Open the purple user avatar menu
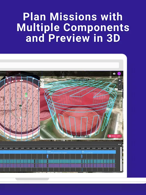 119,74
